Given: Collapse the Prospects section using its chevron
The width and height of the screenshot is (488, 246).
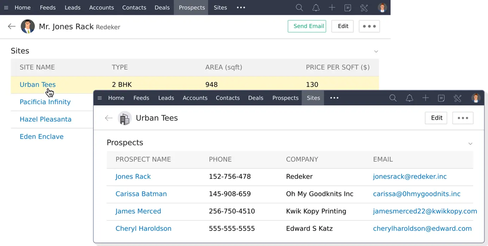Looking at the screenshot, I should click(x=471, y=144).
